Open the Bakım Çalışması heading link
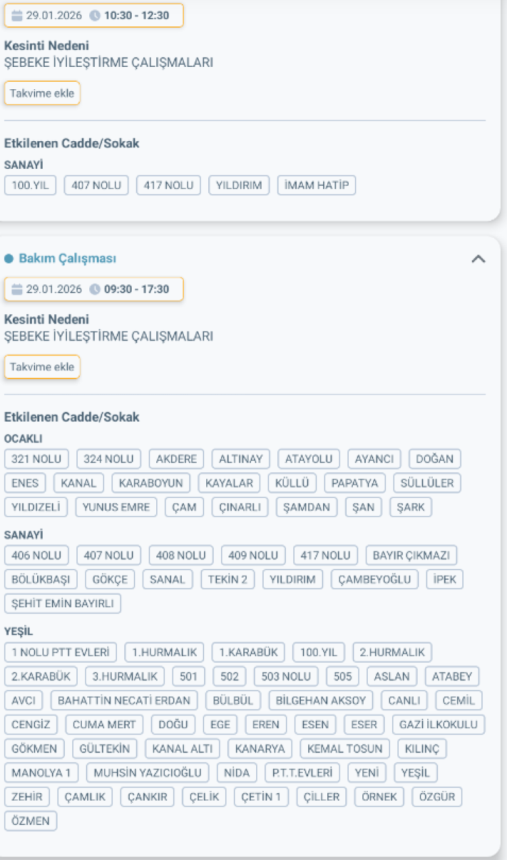The image size is (507, 860). [67, 259]
